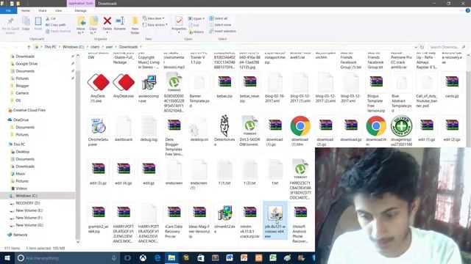The width and height of the screenshot is (471, 264).
Task: Select RECOVERY (D:) drive in navigation pane
Action: coord(28,203)
